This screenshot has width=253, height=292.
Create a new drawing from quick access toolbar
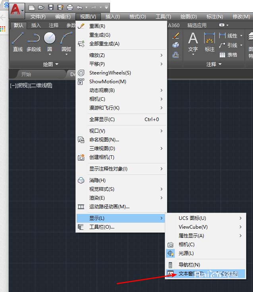pos(32,8)
